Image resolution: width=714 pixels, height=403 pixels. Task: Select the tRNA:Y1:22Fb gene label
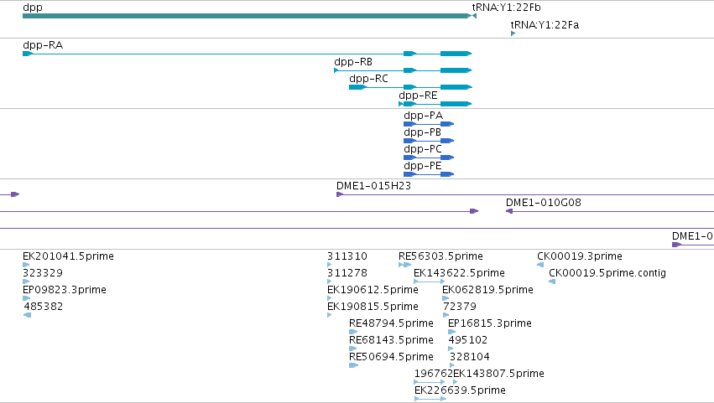point(507,8)
